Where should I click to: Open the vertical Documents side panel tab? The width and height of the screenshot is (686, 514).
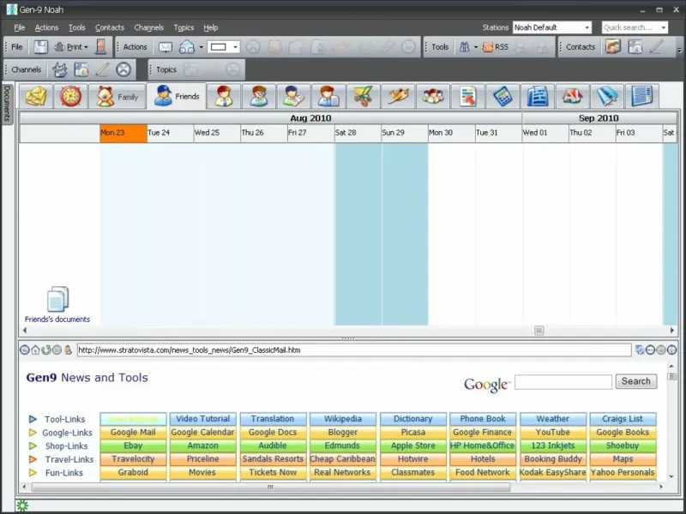click(7, 104)
